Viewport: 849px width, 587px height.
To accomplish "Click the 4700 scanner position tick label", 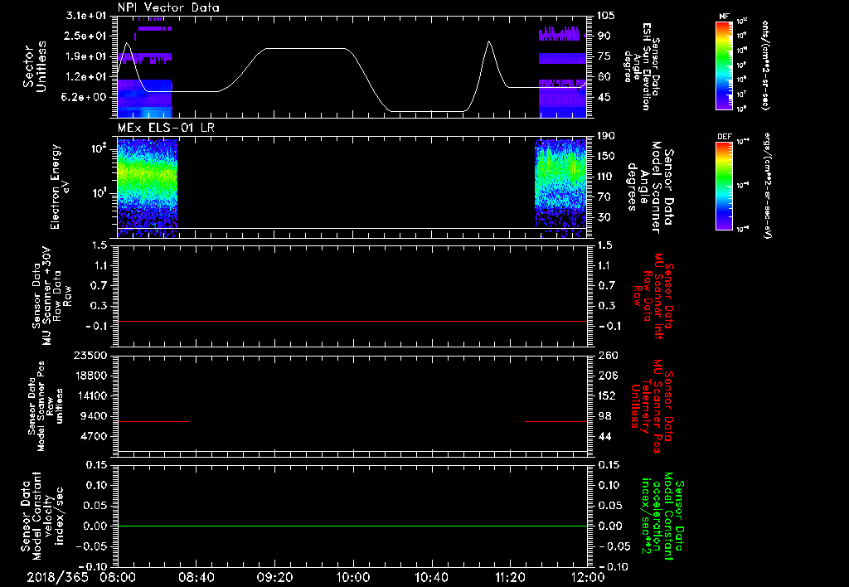I will click(x=93, y=436).
